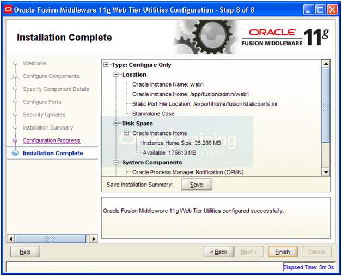Select the Standalone Case row
Image resolution: width=342 pixels, height=276 pixels.
(x=154, y=114)
